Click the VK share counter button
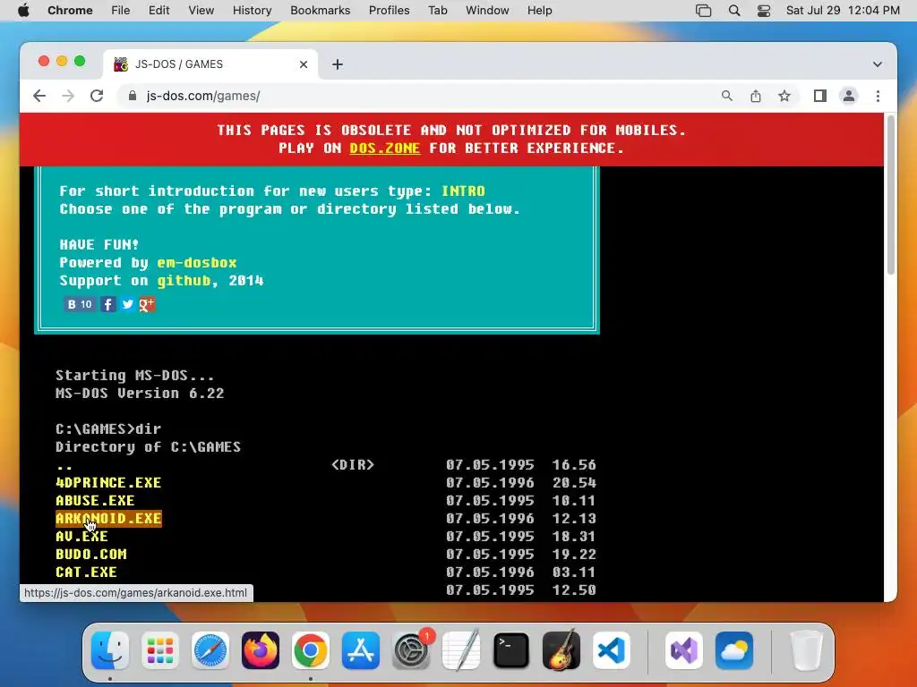 point(80,304)
